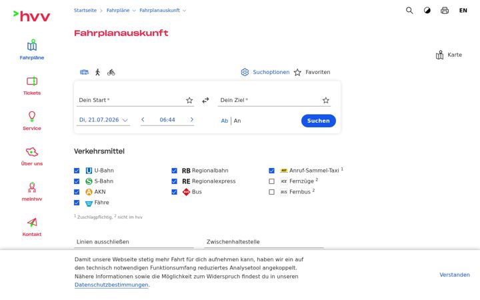The width and height of the screenshot is (480, 300).
Task: Click the orange AKN logo icon
Action: 89,192
